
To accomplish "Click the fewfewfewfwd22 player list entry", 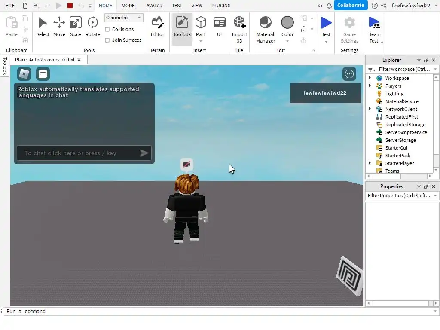I will [325, 93].
